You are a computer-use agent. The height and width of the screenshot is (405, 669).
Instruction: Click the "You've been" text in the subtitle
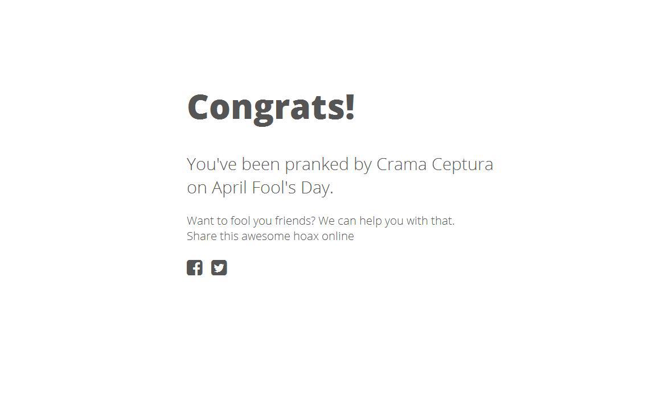click(233, 164)
